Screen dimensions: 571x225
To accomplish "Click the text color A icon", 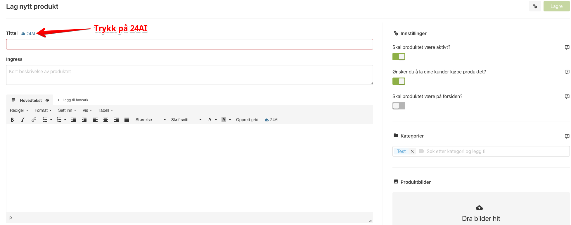I will point(210,120).
